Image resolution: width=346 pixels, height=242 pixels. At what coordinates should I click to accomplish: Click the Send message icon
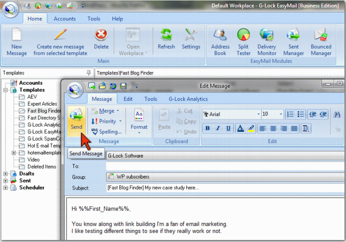coord(77,120)
